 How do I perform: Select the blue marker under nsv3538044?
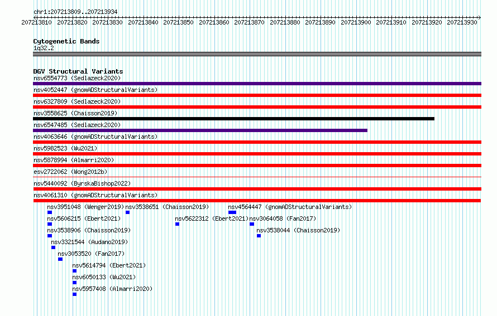coord(259,236)
